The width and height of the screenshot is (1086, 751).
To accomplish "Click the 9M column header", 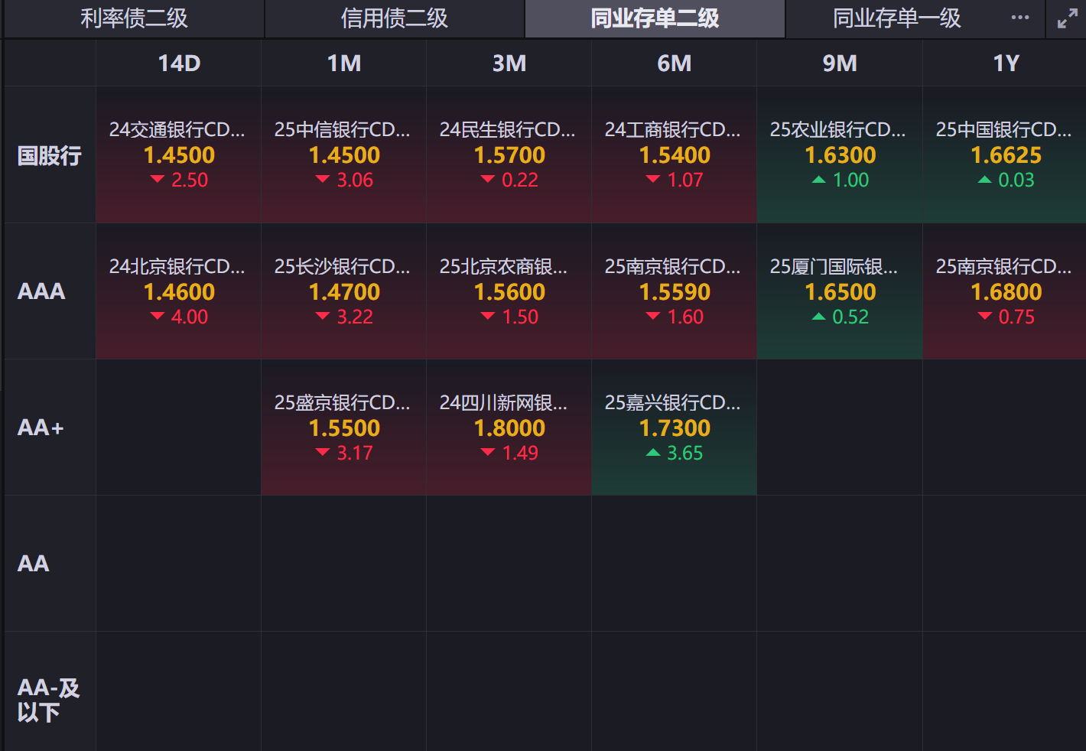I will coord(840,63).
